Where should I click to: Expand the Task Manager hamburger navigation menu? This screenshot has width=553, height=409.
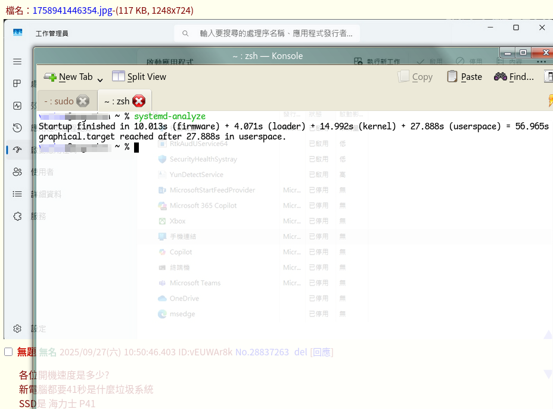point(17,61)
